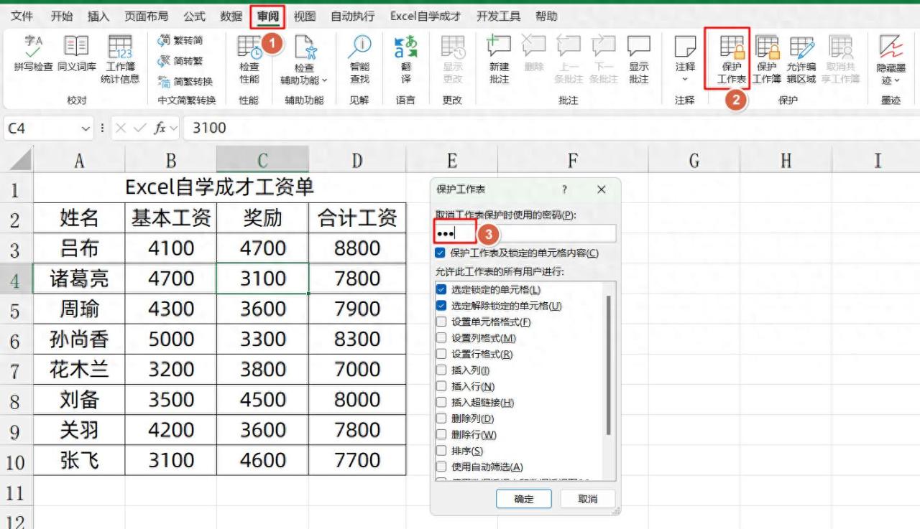The height and width of the screenshot is (529, 920).
Task: Uncheck 选定解除锁定的单元格
Action: 441,306
